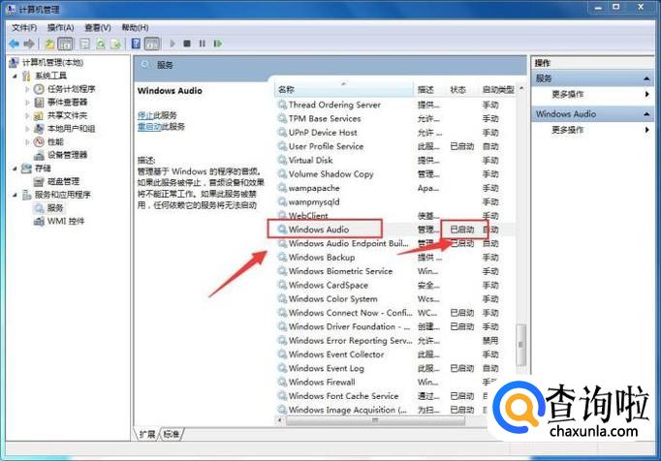The height and width of the screenshot is (461, 661).
Task: Select the wampapache service row
Action: tap(394, 188)
